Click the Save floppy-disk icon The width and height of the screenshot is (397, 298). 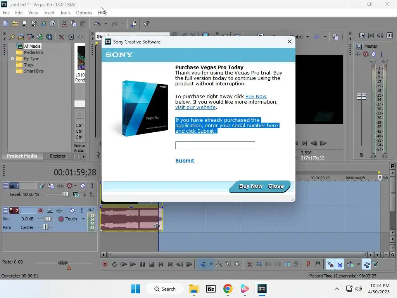24,24
